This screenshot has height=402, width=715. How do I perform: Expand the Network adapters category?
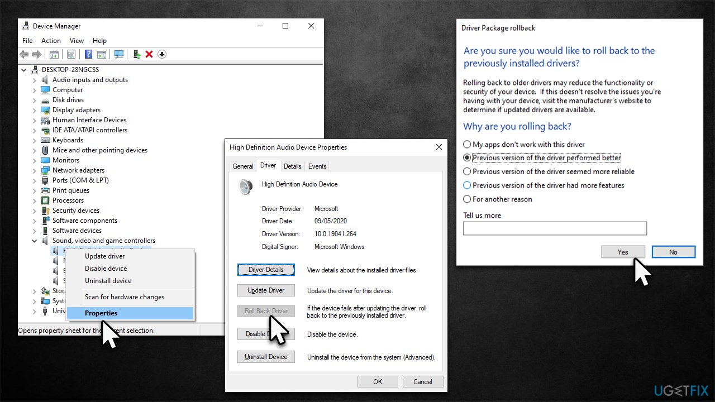coord(35,170)
